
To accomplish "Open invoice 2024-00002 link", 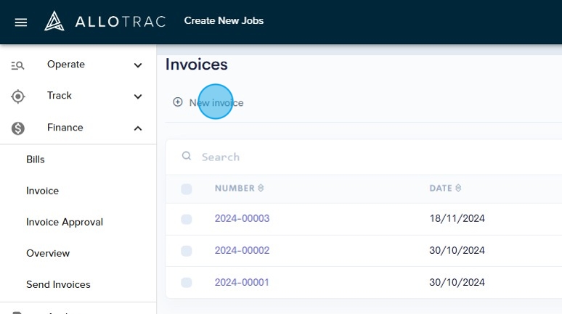I will [x=242, y=251].
